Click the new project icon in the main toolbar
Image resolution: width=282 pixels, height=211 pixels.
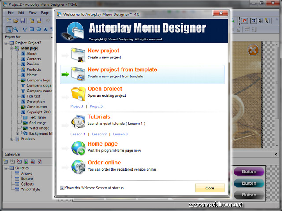9,21
